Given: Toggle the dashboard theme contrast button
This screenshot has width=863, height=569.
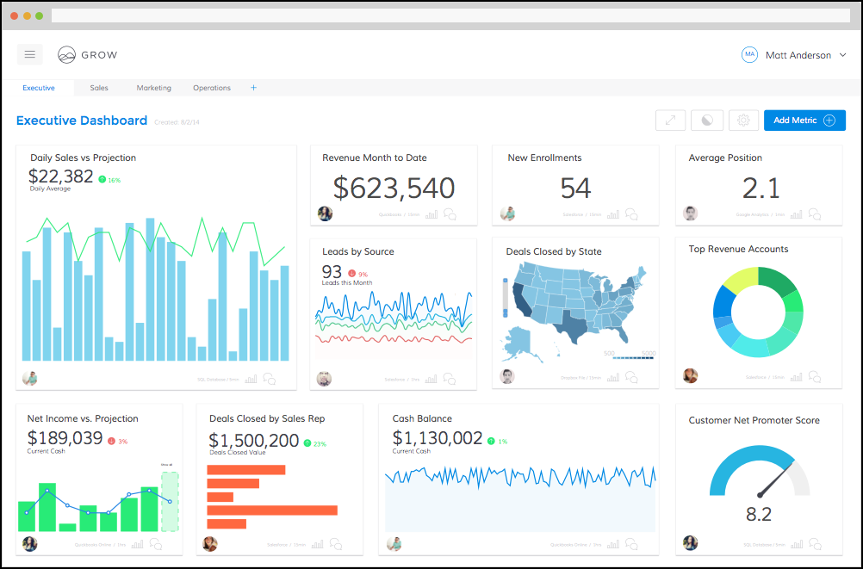Looking at the screenshot, I should click(x=707, y=120).
